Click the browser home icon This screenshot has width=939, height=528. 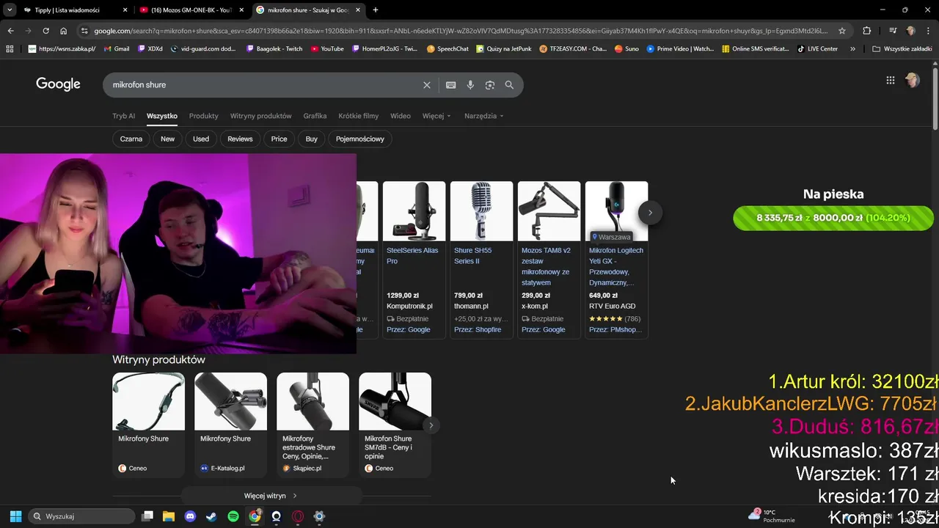64,31
